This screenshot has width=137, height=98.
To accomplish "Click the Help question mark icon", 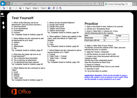I will (49, 8).
